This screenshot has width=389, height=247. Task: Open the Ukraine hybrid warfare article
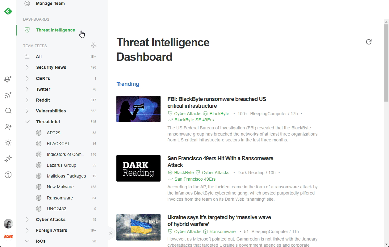pos(219,221)
